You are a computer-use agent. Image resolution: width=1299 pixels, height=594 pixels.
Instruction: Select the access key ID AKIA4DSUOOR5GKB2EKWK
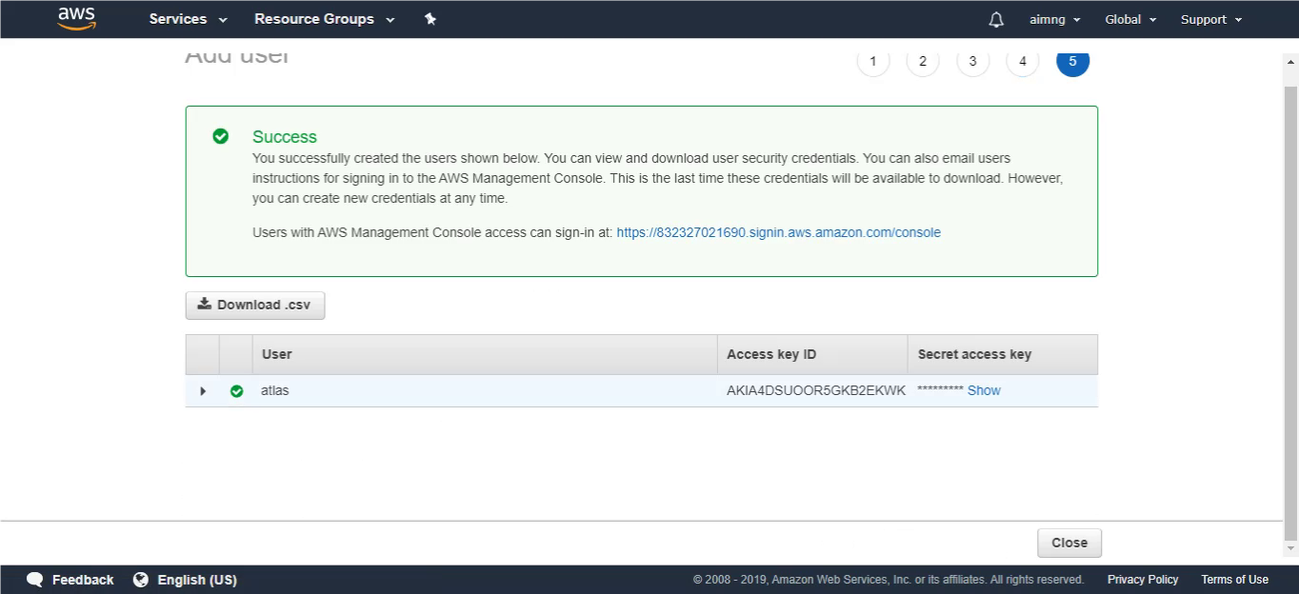pyautogui.click(x=816, y=390)
